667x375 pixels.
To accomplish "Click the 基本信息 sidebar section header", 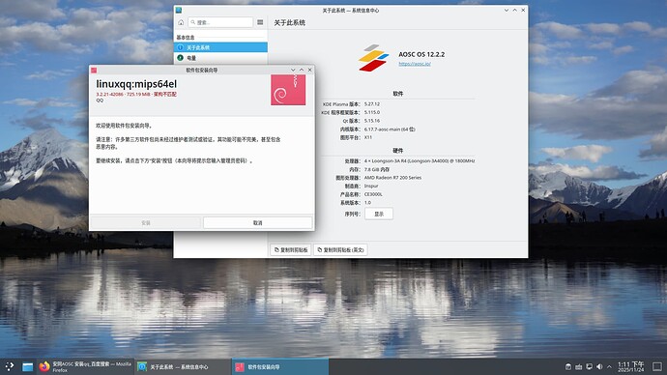I will pyautogui.click(x=186, y=38).
